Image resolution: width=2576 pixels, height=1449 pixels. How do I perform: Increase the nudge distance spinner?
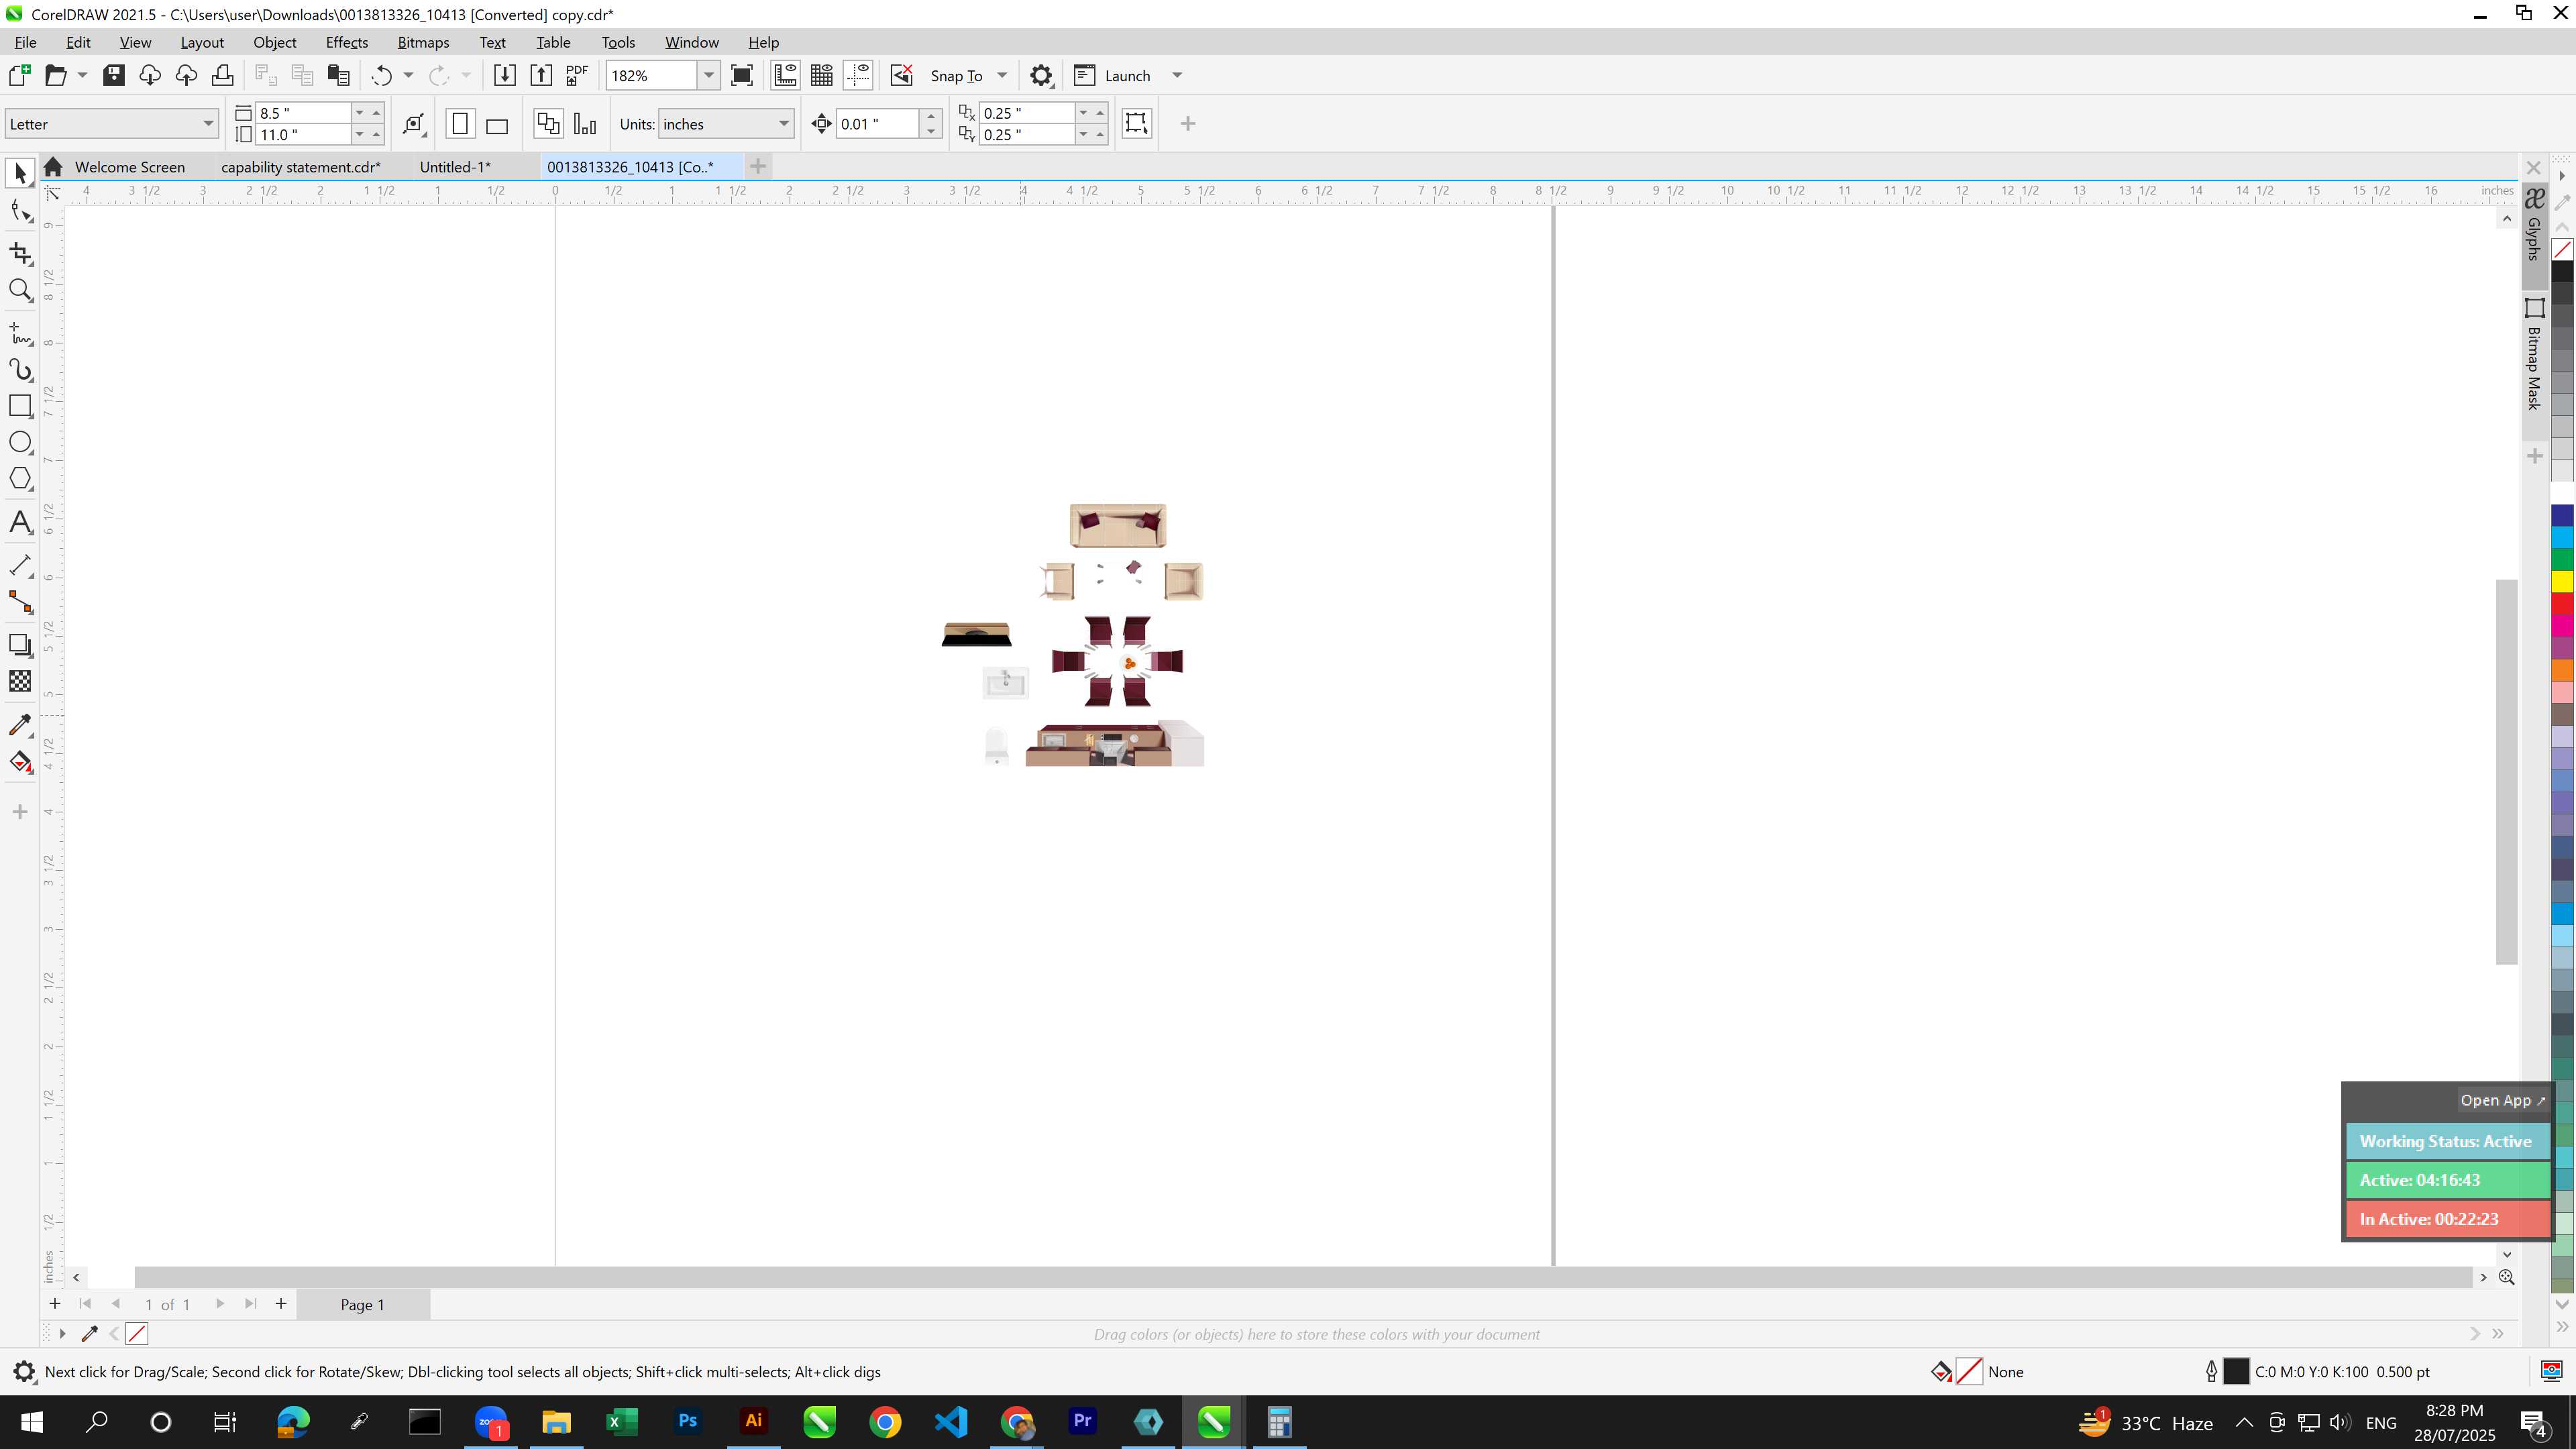click(x=931, y=115)
